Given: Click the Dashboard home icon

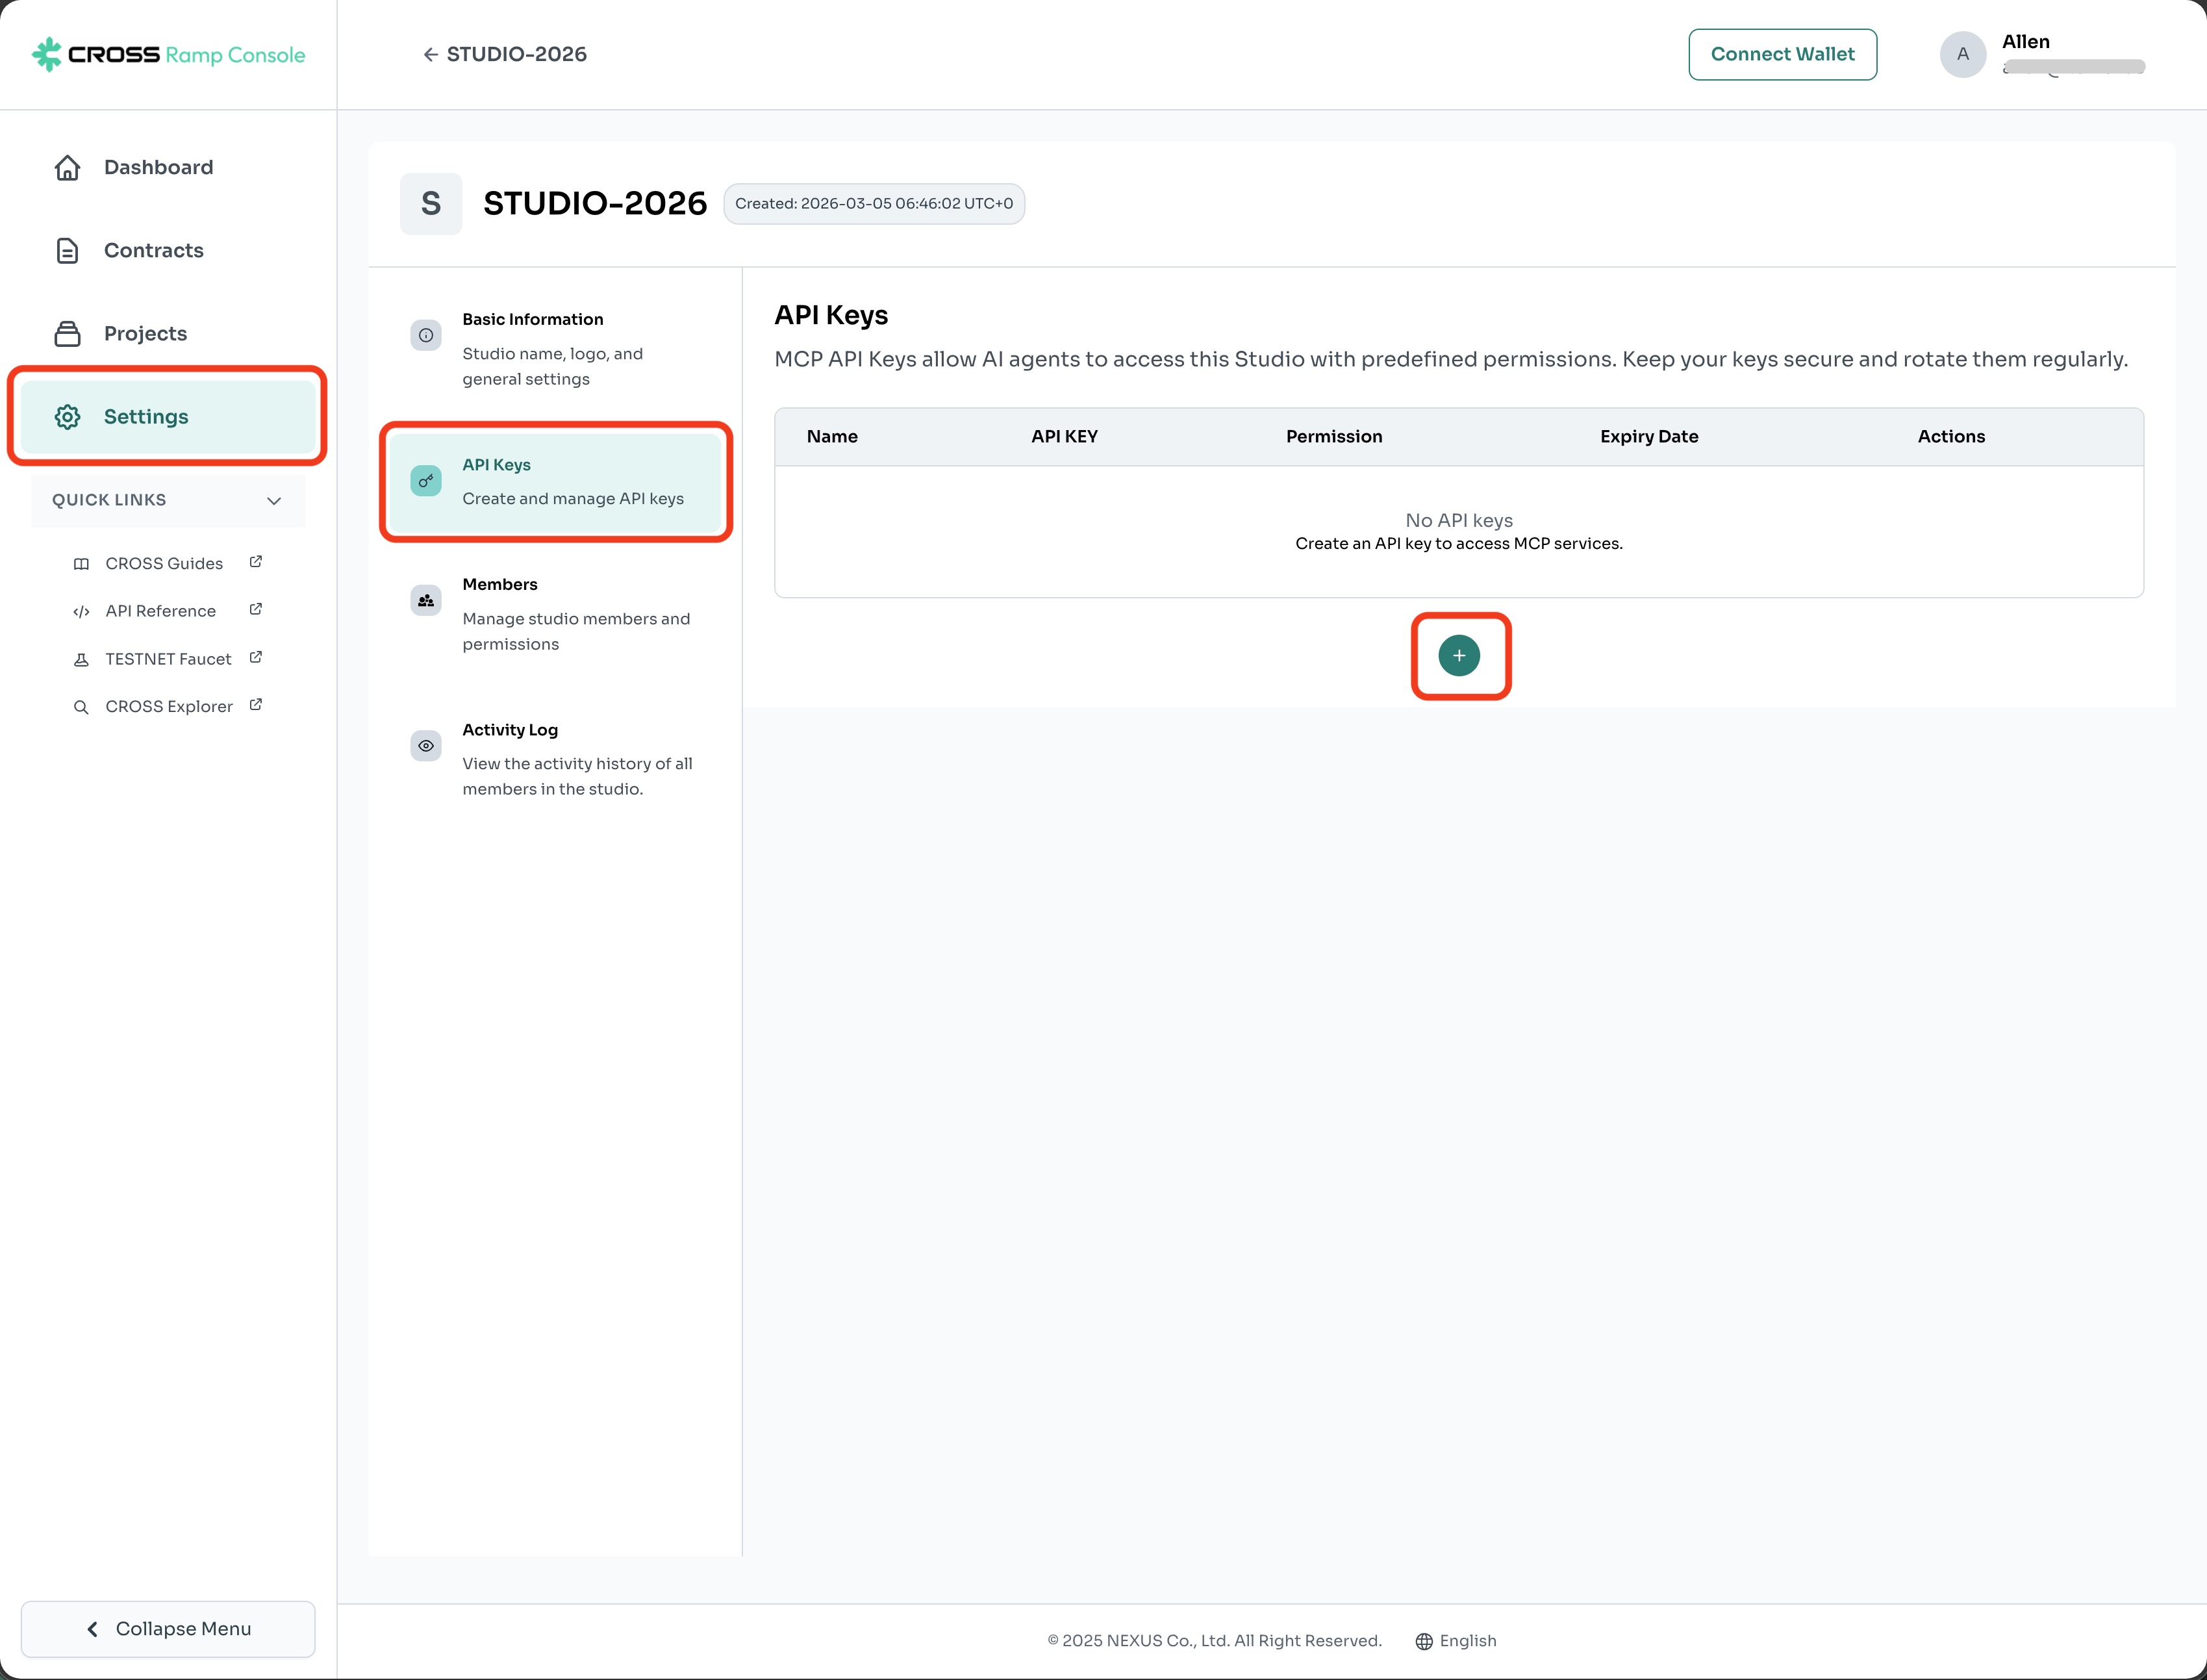Looking at the screenshot, I should click(67, 167).
